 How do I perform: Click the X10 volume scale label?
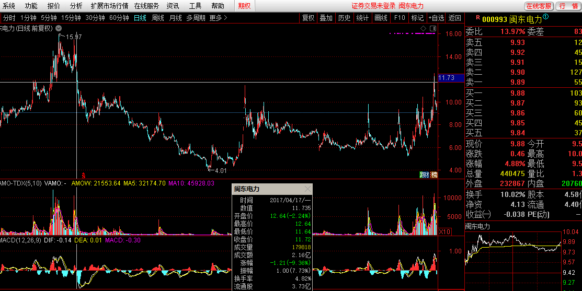tap(444, 231)
